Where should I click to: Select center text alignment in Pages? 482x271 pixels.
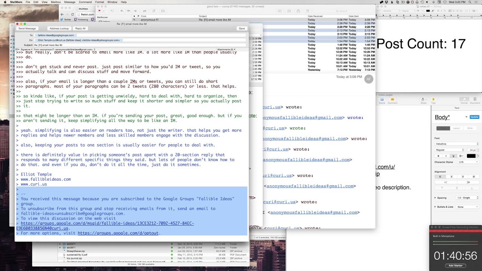tap(451, 177)
